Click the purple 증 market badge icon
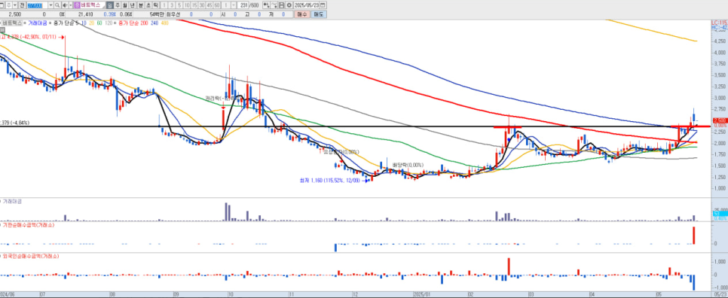 pyautogui.click(x=77, y=5)
